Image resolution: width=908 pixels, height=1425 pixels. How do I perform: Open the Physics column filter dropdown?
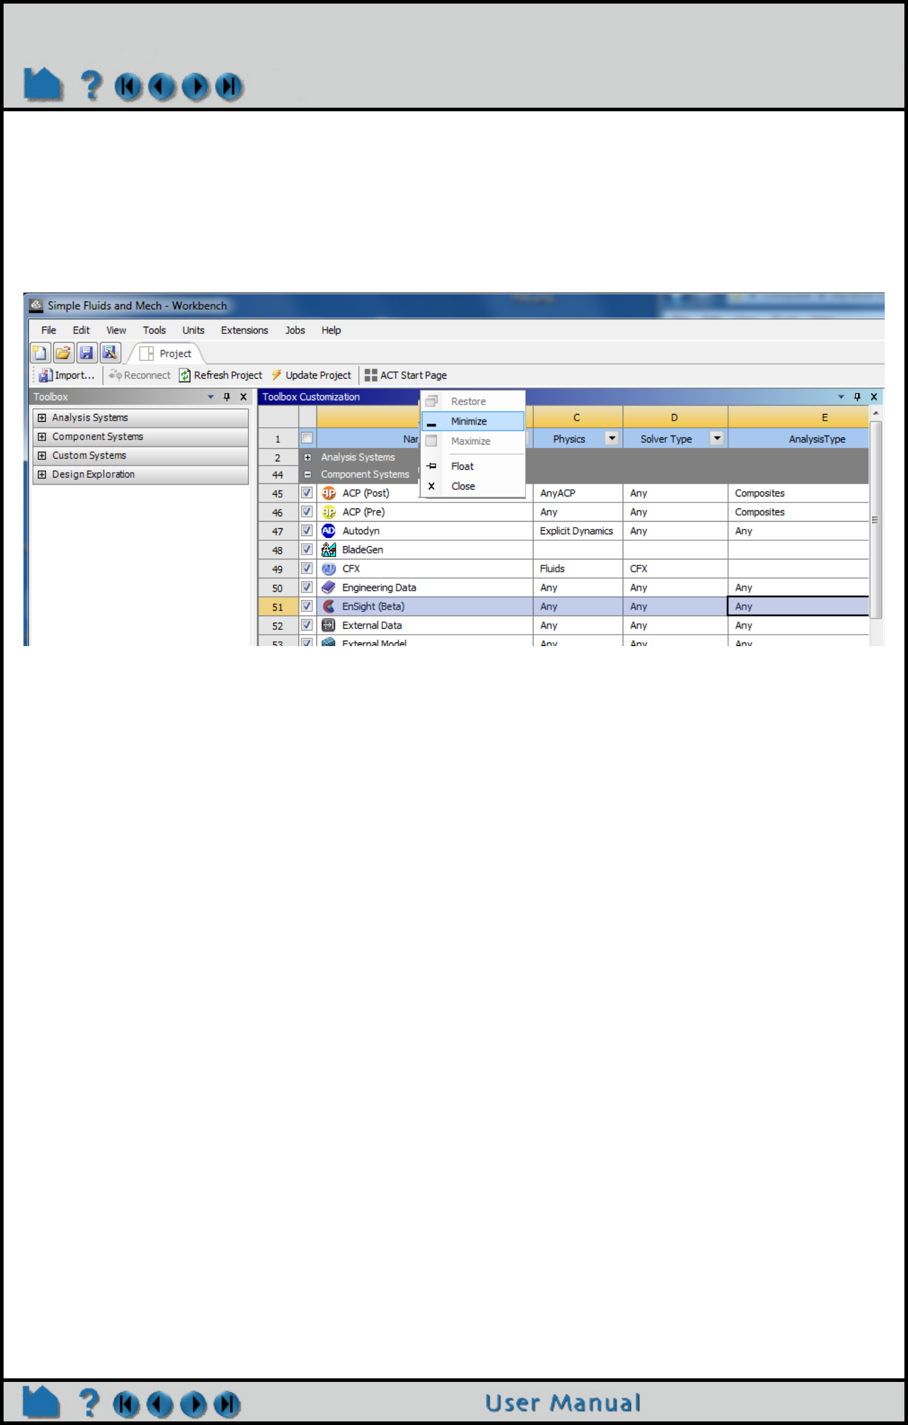point(612,439)
